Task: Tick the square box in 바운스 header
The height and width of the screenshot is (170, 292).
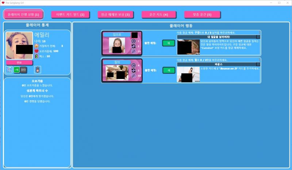Action: (x=258, y=64)
